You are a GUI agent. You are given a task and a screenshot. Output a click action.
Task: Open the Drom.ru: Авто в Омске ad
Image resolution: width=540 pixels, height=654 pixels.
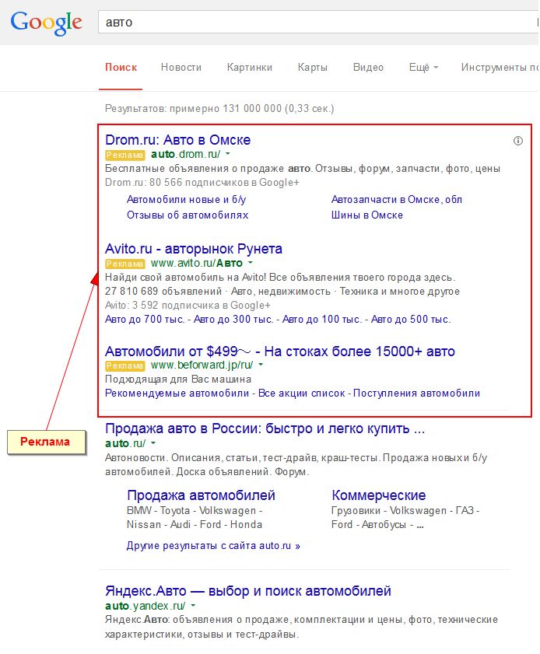click(x=177, y=140)
